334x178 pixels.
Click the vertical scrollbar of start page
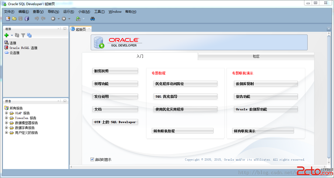pyautogui.click(x=329, y=96)
